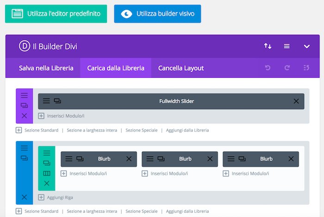
Task: Change green row column structure icon
Action: pyautogui.click(x=47, y=173)
